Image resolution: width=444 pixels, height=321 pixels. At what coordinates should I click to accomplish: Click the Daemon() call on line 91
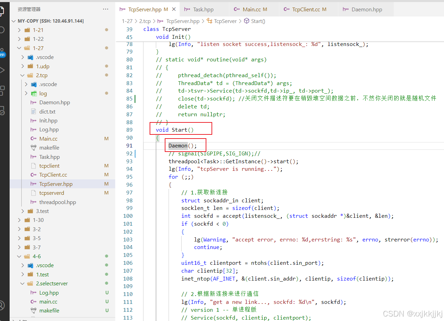tap(183, 146)
